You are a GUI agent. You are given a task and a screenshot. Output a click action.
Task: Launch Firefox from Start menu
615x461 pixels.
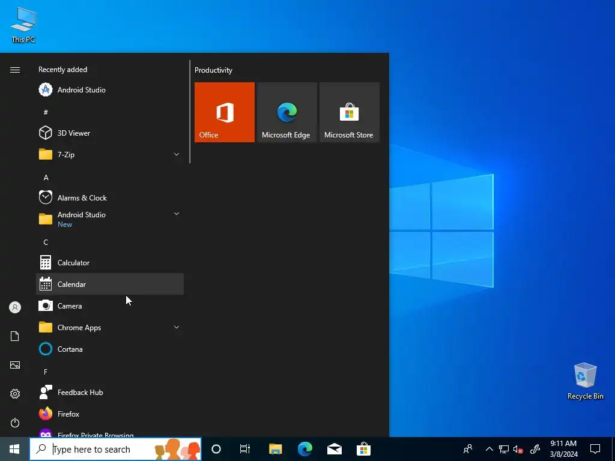110,414
